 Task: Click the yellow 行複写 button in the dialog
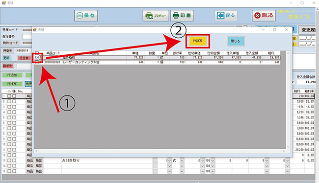(x=198, y=41)
